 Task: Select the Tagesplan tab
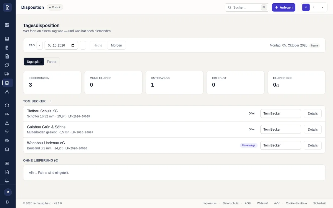click(34, 62)
